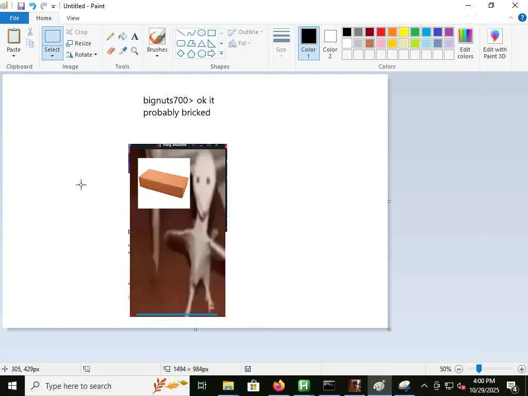Select the Pencil tool

tap(110, 37)
